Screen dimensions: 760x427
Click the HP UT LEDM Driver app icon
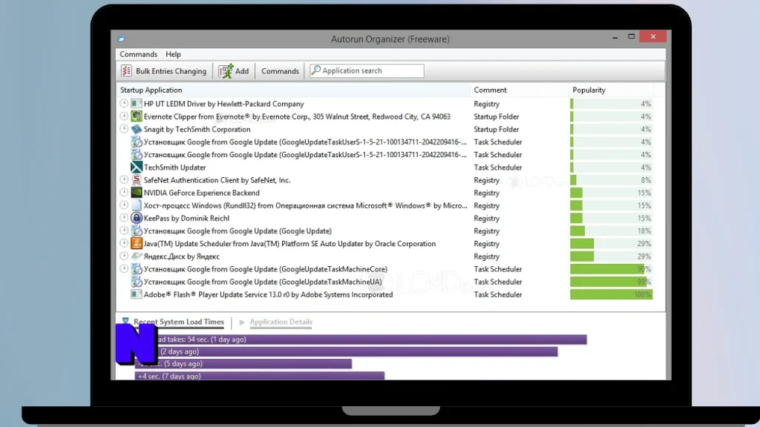[137, 104]
